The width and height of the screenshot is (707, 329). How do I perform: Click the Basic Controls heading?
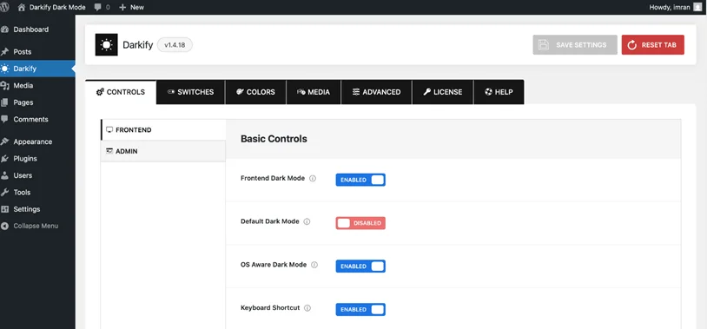tap(274, 139)
